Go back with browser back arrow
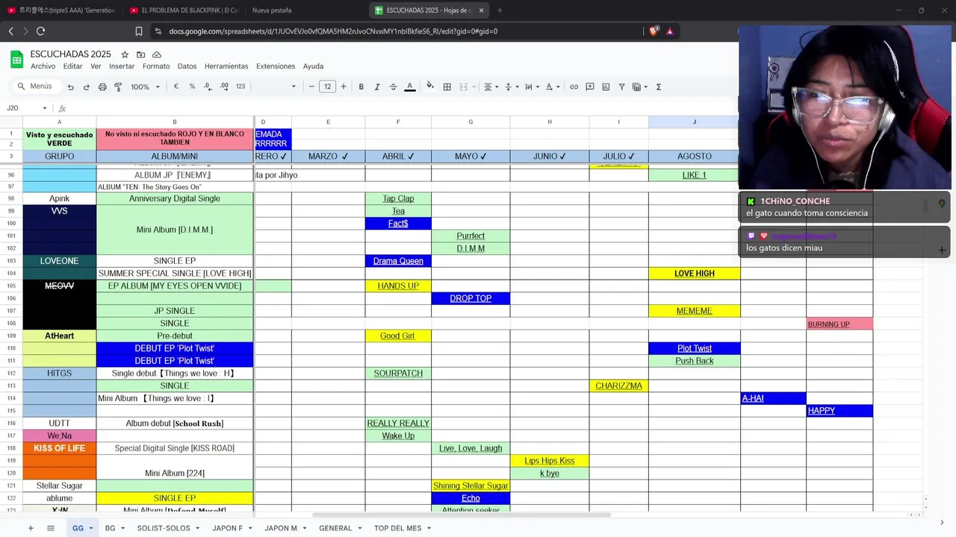This screenshot has height=537, width=956. (10, 31)
